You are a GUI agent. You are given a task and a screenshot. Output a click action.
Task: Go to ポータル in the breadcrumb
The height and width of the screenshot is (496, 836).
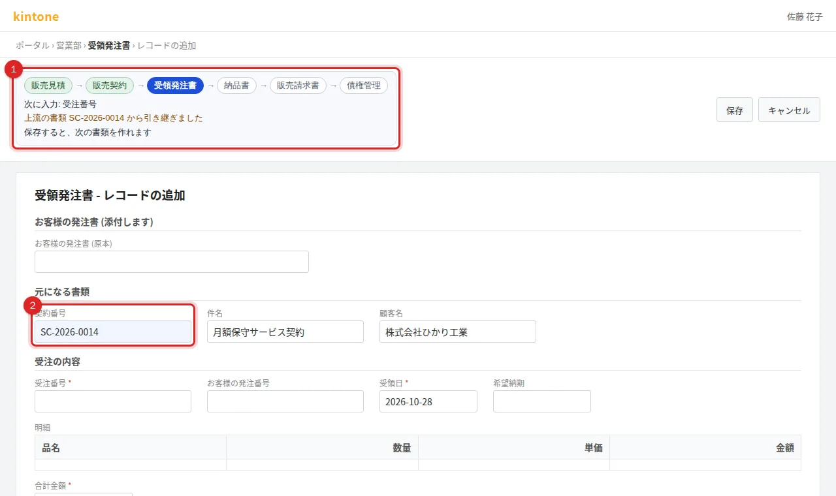33,46
